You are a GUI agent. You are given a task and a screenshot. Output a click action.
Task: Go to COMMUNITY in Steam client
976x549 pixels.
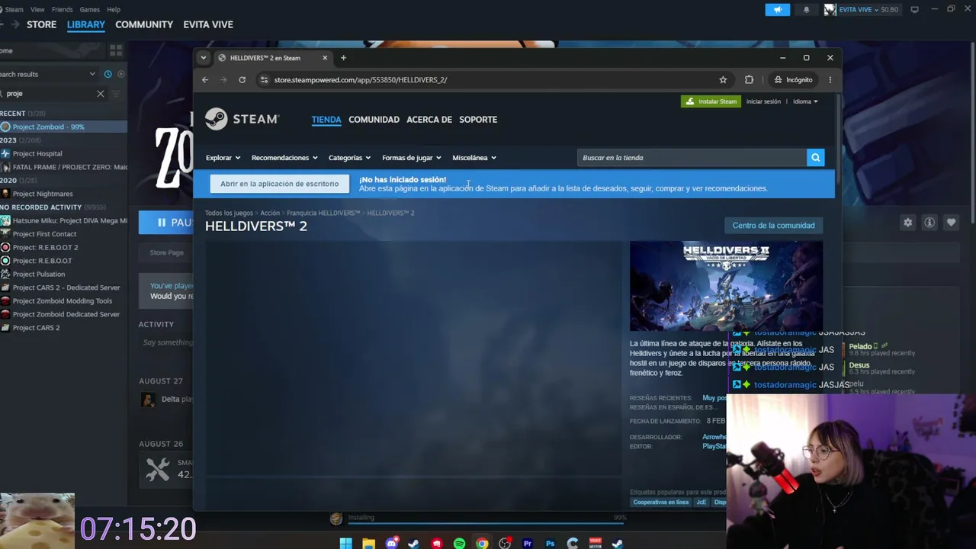point(144,24)
